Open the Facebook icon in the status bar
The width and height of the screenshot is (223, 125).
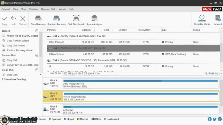tap(210, 119)
